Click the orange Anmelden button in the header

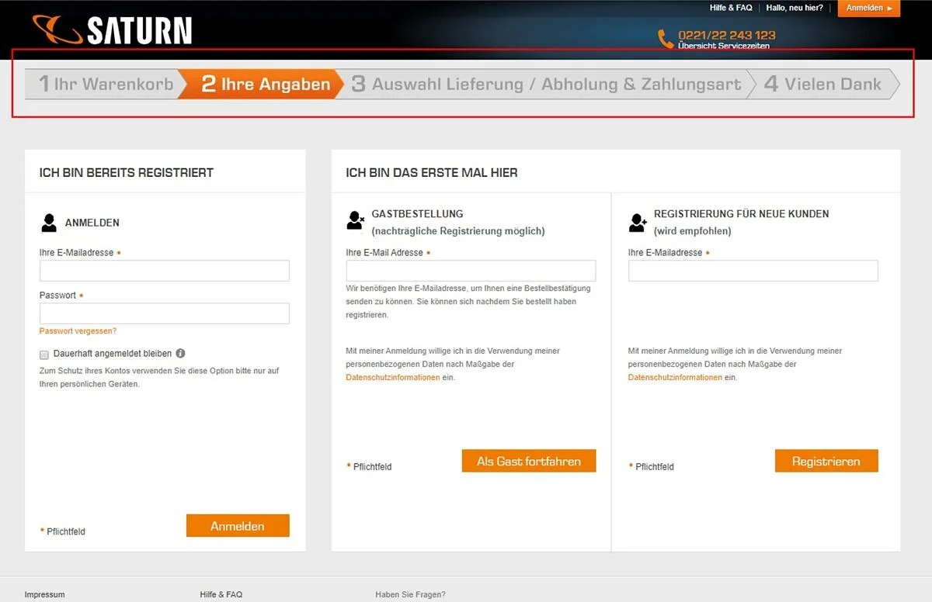[x=869, y=8]
